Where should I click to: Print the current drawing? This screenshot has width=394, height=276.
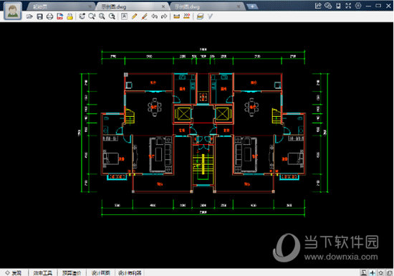click(x=49, y=16)
